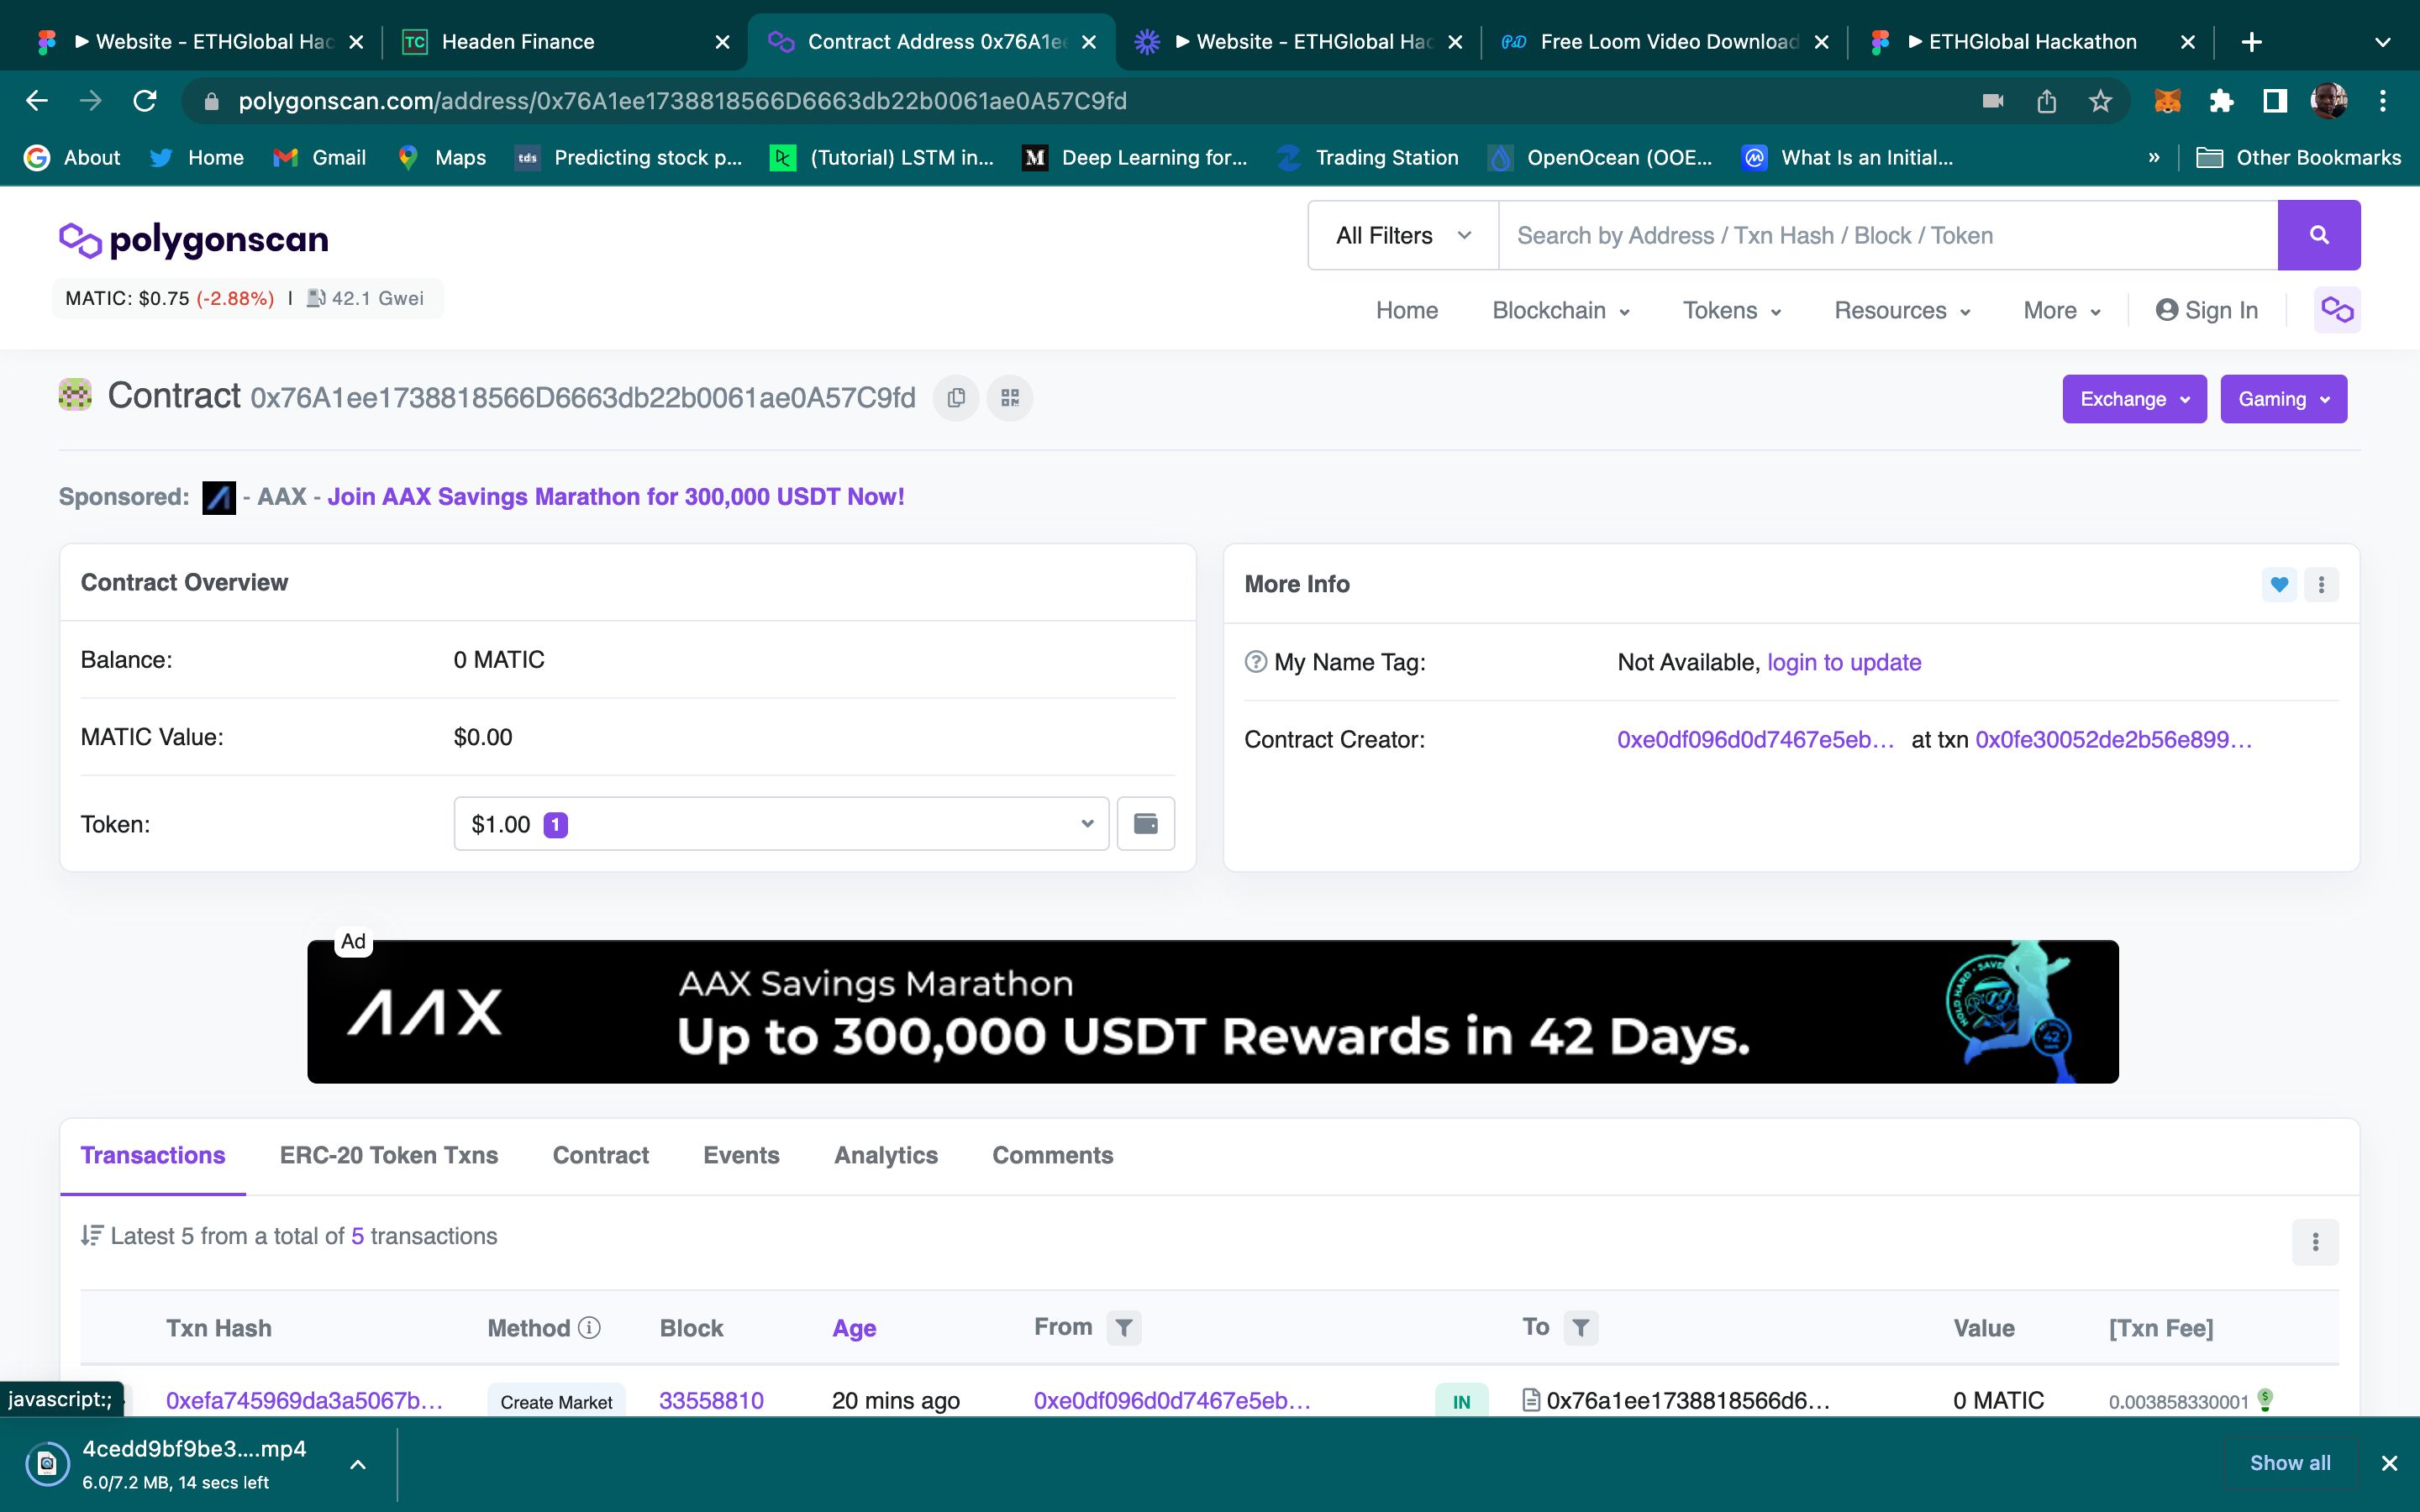Click Sign In
2420x1512 pixels.
click(x=2206, y=310)
